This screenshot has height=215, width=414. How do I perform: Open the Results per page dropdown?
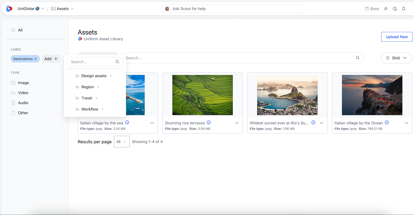[122, 142]
